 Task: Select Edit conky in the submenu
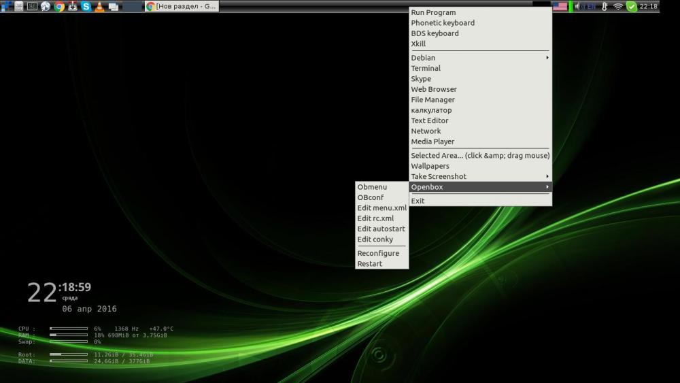click(381, 239)
